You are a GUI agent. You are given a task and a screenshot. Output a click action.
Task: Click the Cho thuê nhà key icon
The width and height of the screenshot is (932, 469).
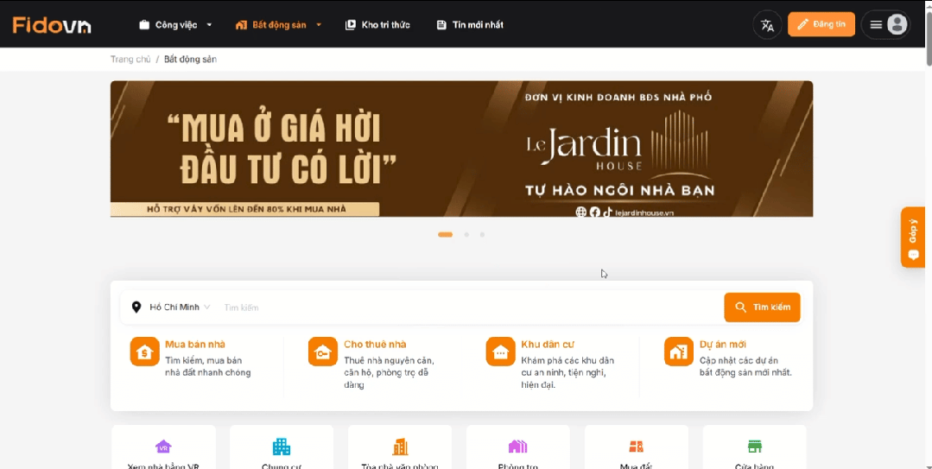coord(322,352)
